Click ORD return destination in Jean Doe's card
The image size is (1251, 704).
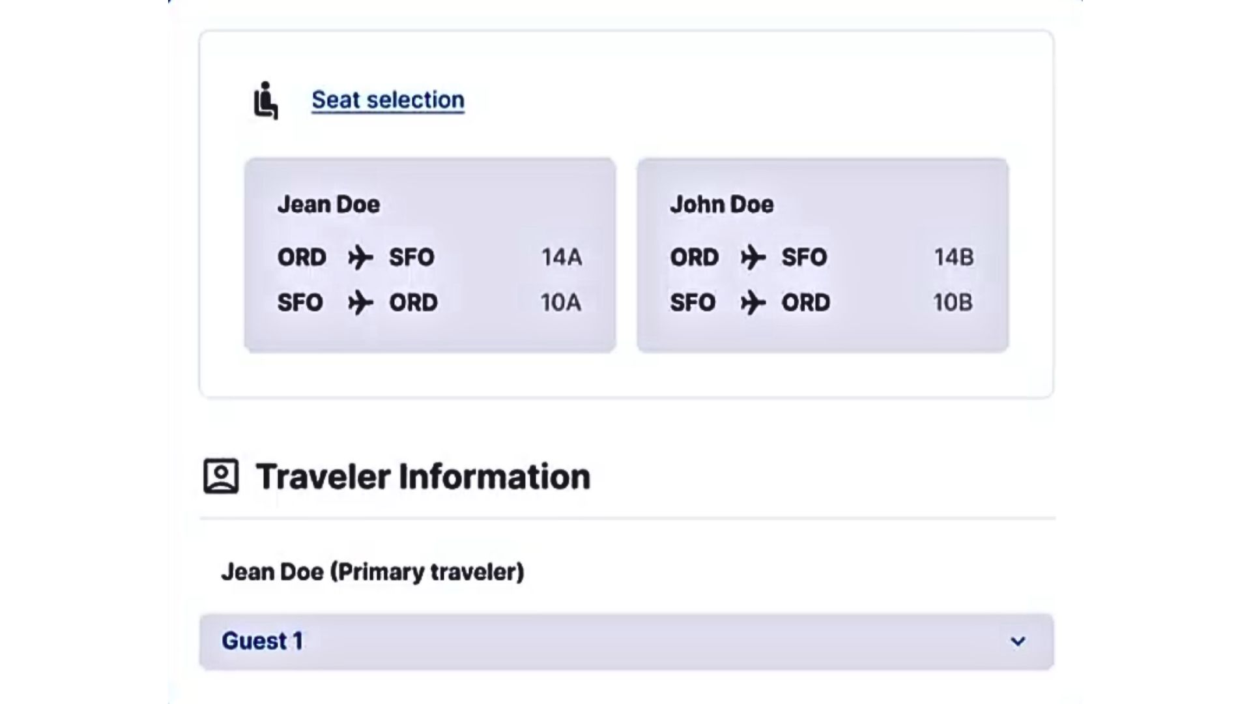tap(414, 303)
